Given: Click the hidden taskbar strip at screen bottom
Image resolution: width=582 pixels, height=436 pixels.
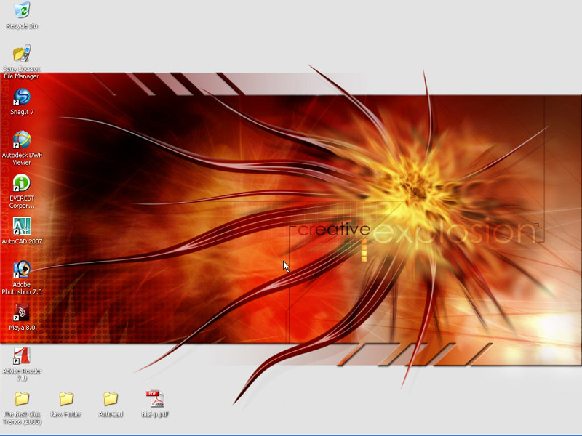Looking at the screenshot, I should 291,434.
